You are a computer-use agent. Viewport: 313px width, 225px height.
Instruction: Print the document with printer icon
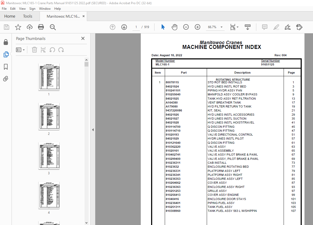click(41, 27)
